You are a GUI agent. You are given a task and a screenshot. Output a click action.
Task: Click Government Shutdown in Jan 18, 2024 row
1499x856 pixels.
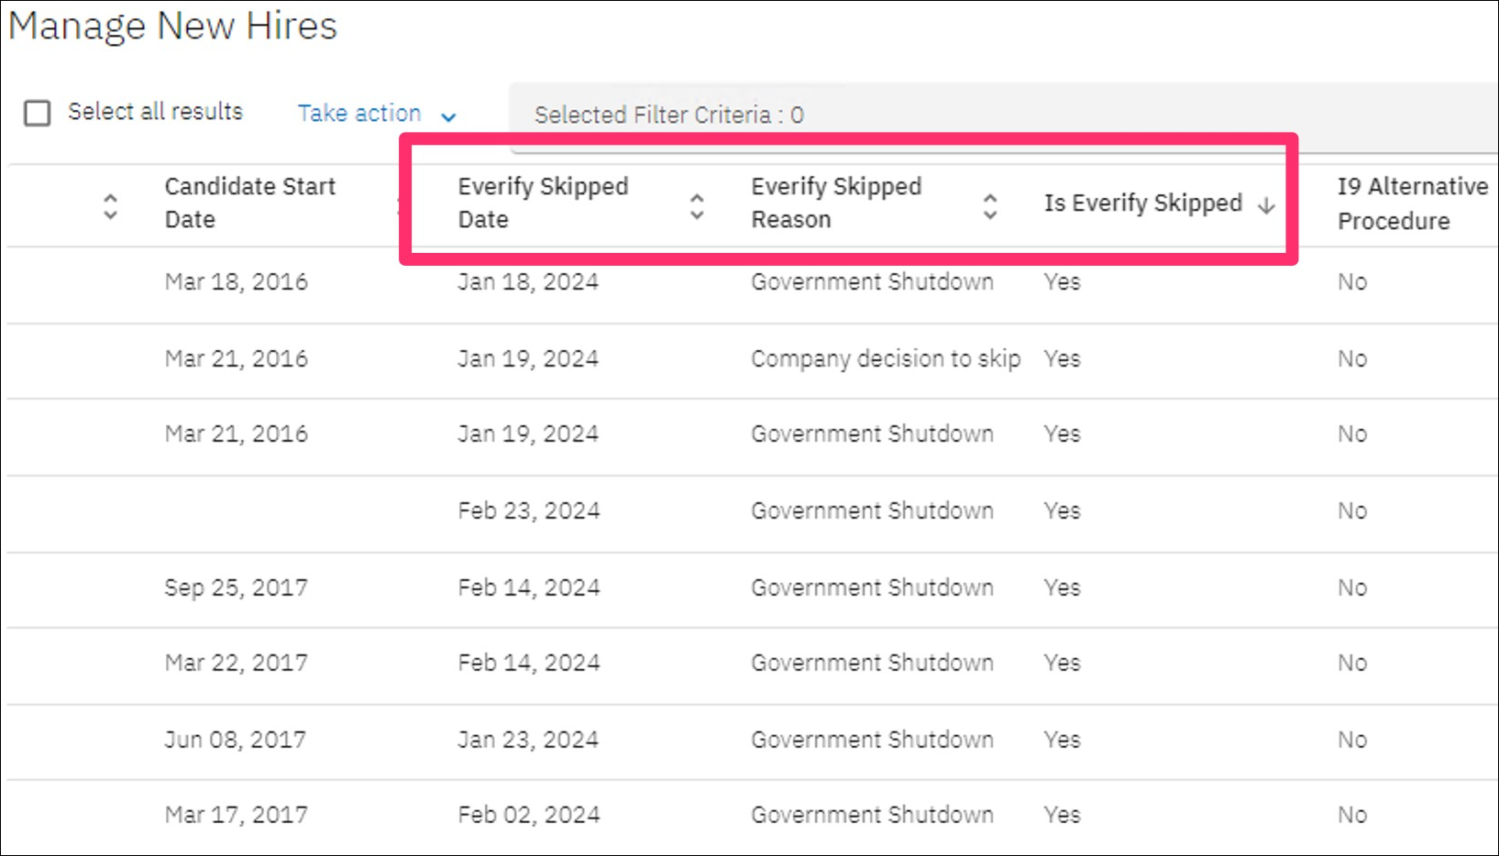872,281
